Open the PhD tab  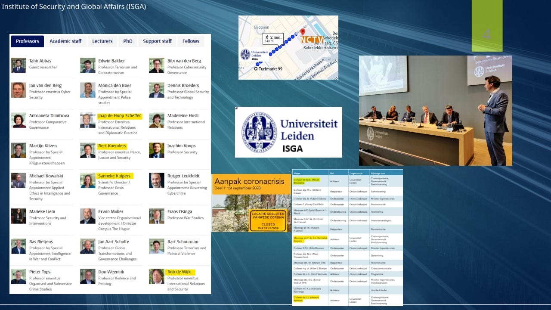[x=128, y=41]
